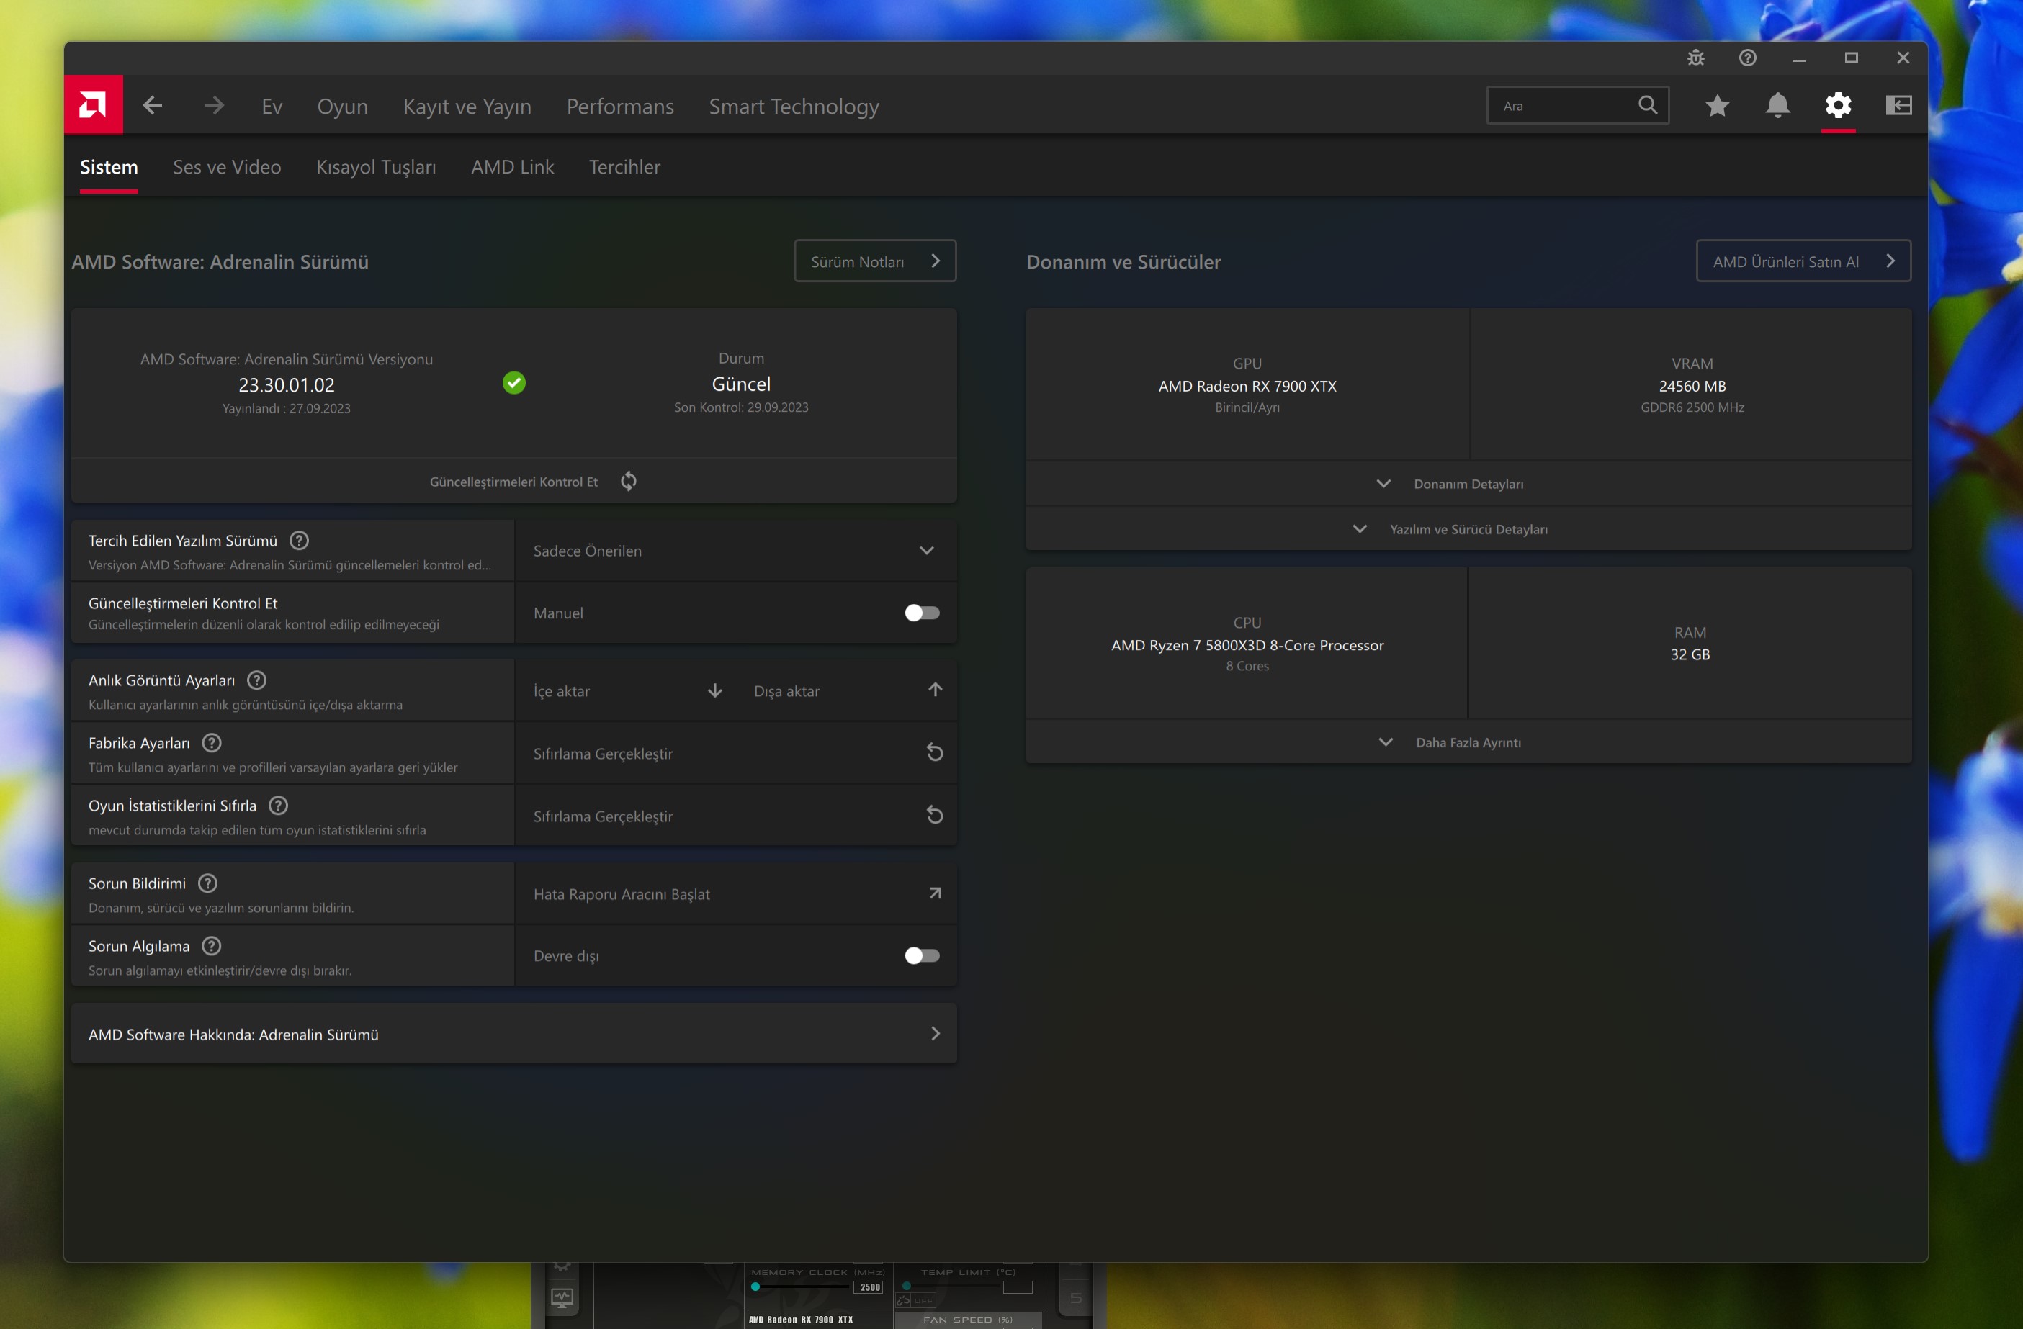This screenshot has width=2023, height=1329.
Task: Click chevron on AMD Ürünleri Satın Al
Action: (1890, 261)
